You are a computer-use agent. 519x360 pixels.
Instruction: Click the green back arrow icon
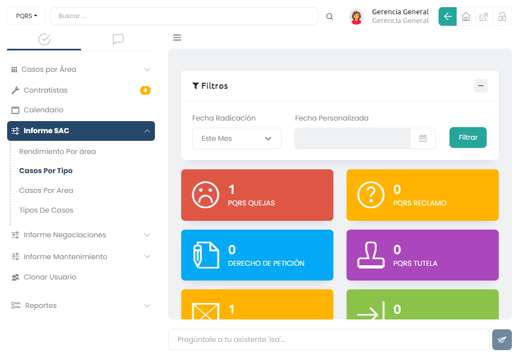(447, 16)
